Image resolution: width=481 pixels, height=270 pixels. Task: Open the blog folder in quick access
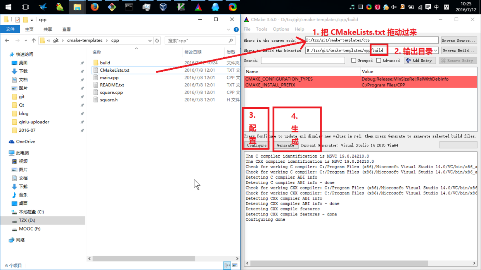[x=24, y=114]
